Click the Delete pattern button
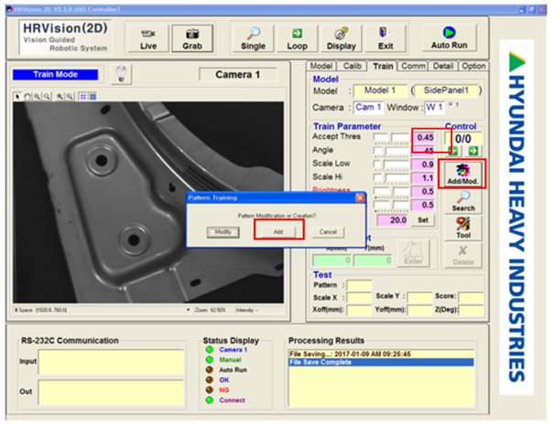 point(463,255)
